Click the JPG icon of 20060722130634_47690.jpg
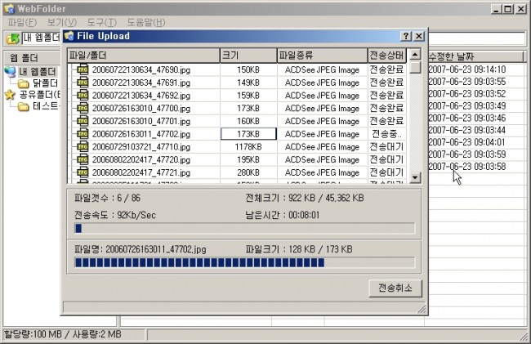531x344 pixels. (x=82, y=69)
